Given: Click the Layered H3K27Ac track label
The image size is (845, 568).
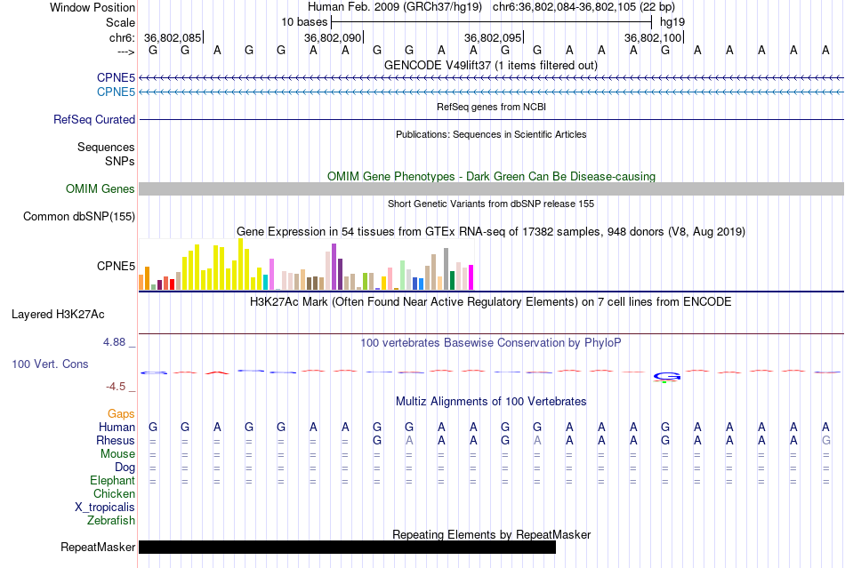Looking at the screenshot, I should pyautogui.click(x=58, y=315).
